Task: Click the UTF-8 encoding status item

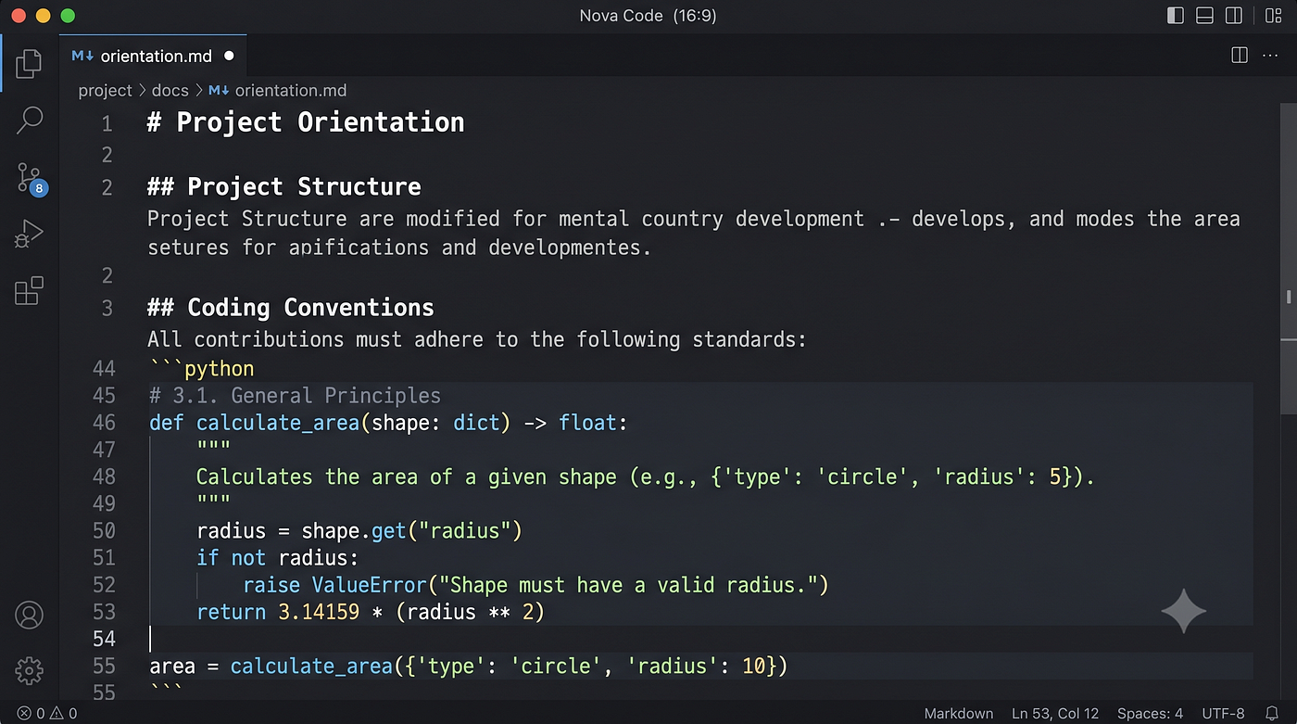Action: click(1223, 714)
